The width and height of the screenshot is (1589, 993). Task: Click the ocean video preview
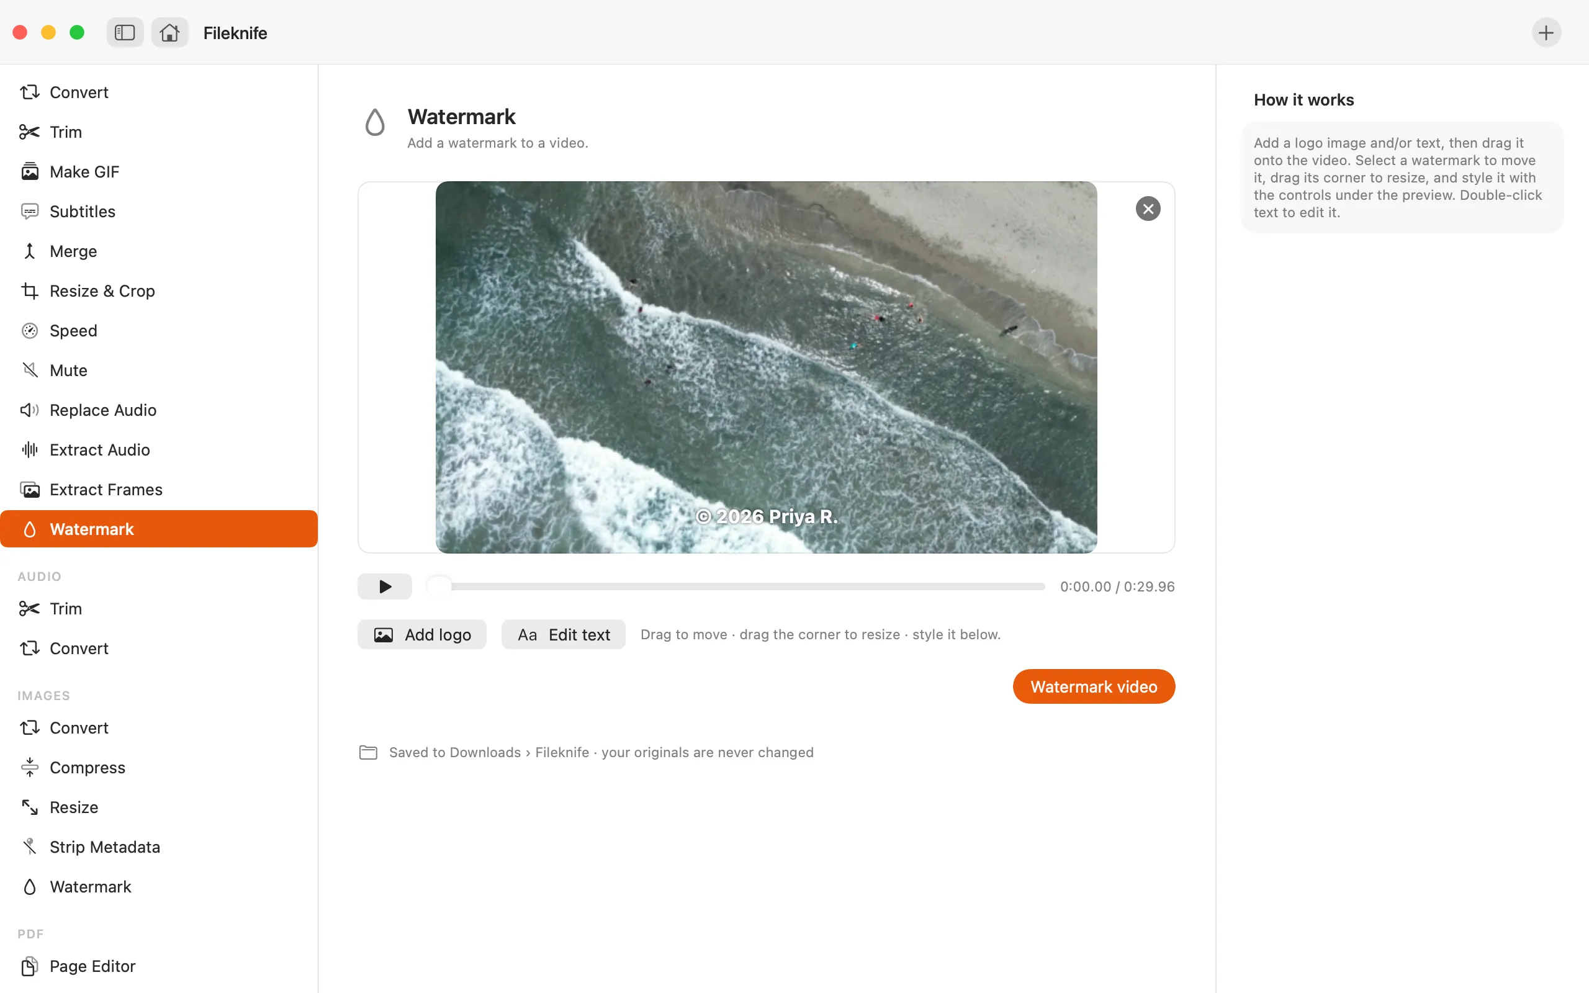coord(767,367)
